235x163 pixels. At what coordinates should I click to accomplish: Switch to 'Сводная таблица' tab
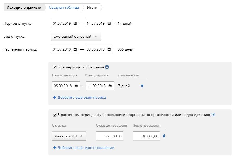(64, 8)
